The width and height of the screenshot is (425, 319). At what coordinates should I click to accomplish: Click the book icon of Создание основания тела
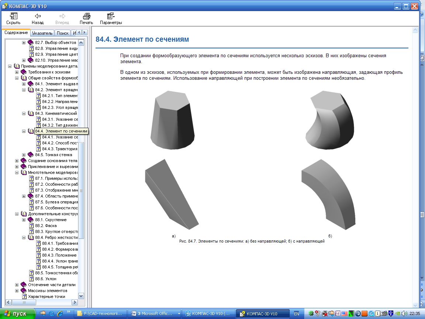[x=24, y=161]
